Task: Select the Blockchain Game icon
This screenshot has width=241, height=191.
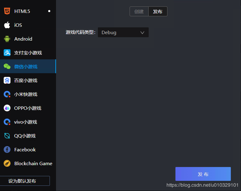Action: (x=7, y=164)
